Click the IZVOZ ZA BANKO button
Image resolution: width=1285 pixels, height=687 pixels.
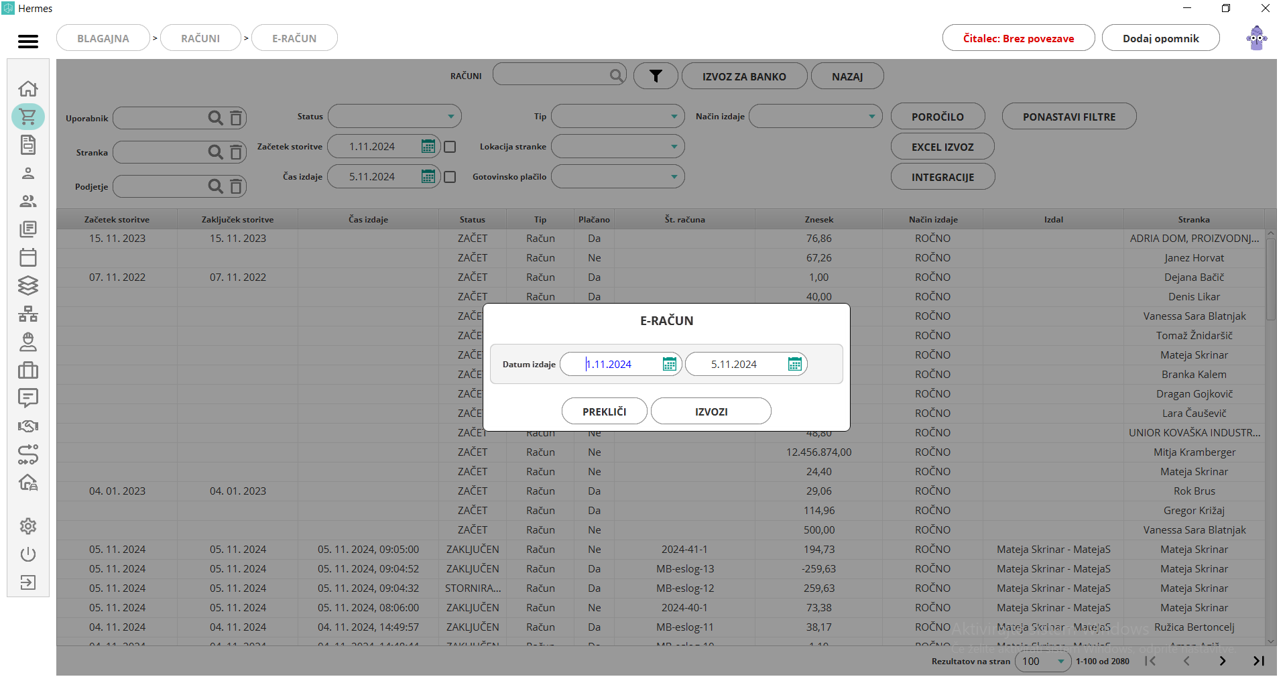pos(744,76)
